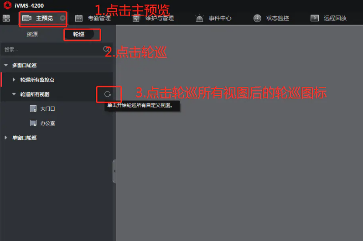Switch to the 资源 tab
Viewport: 363px width, 241px height.
[32, 34]
